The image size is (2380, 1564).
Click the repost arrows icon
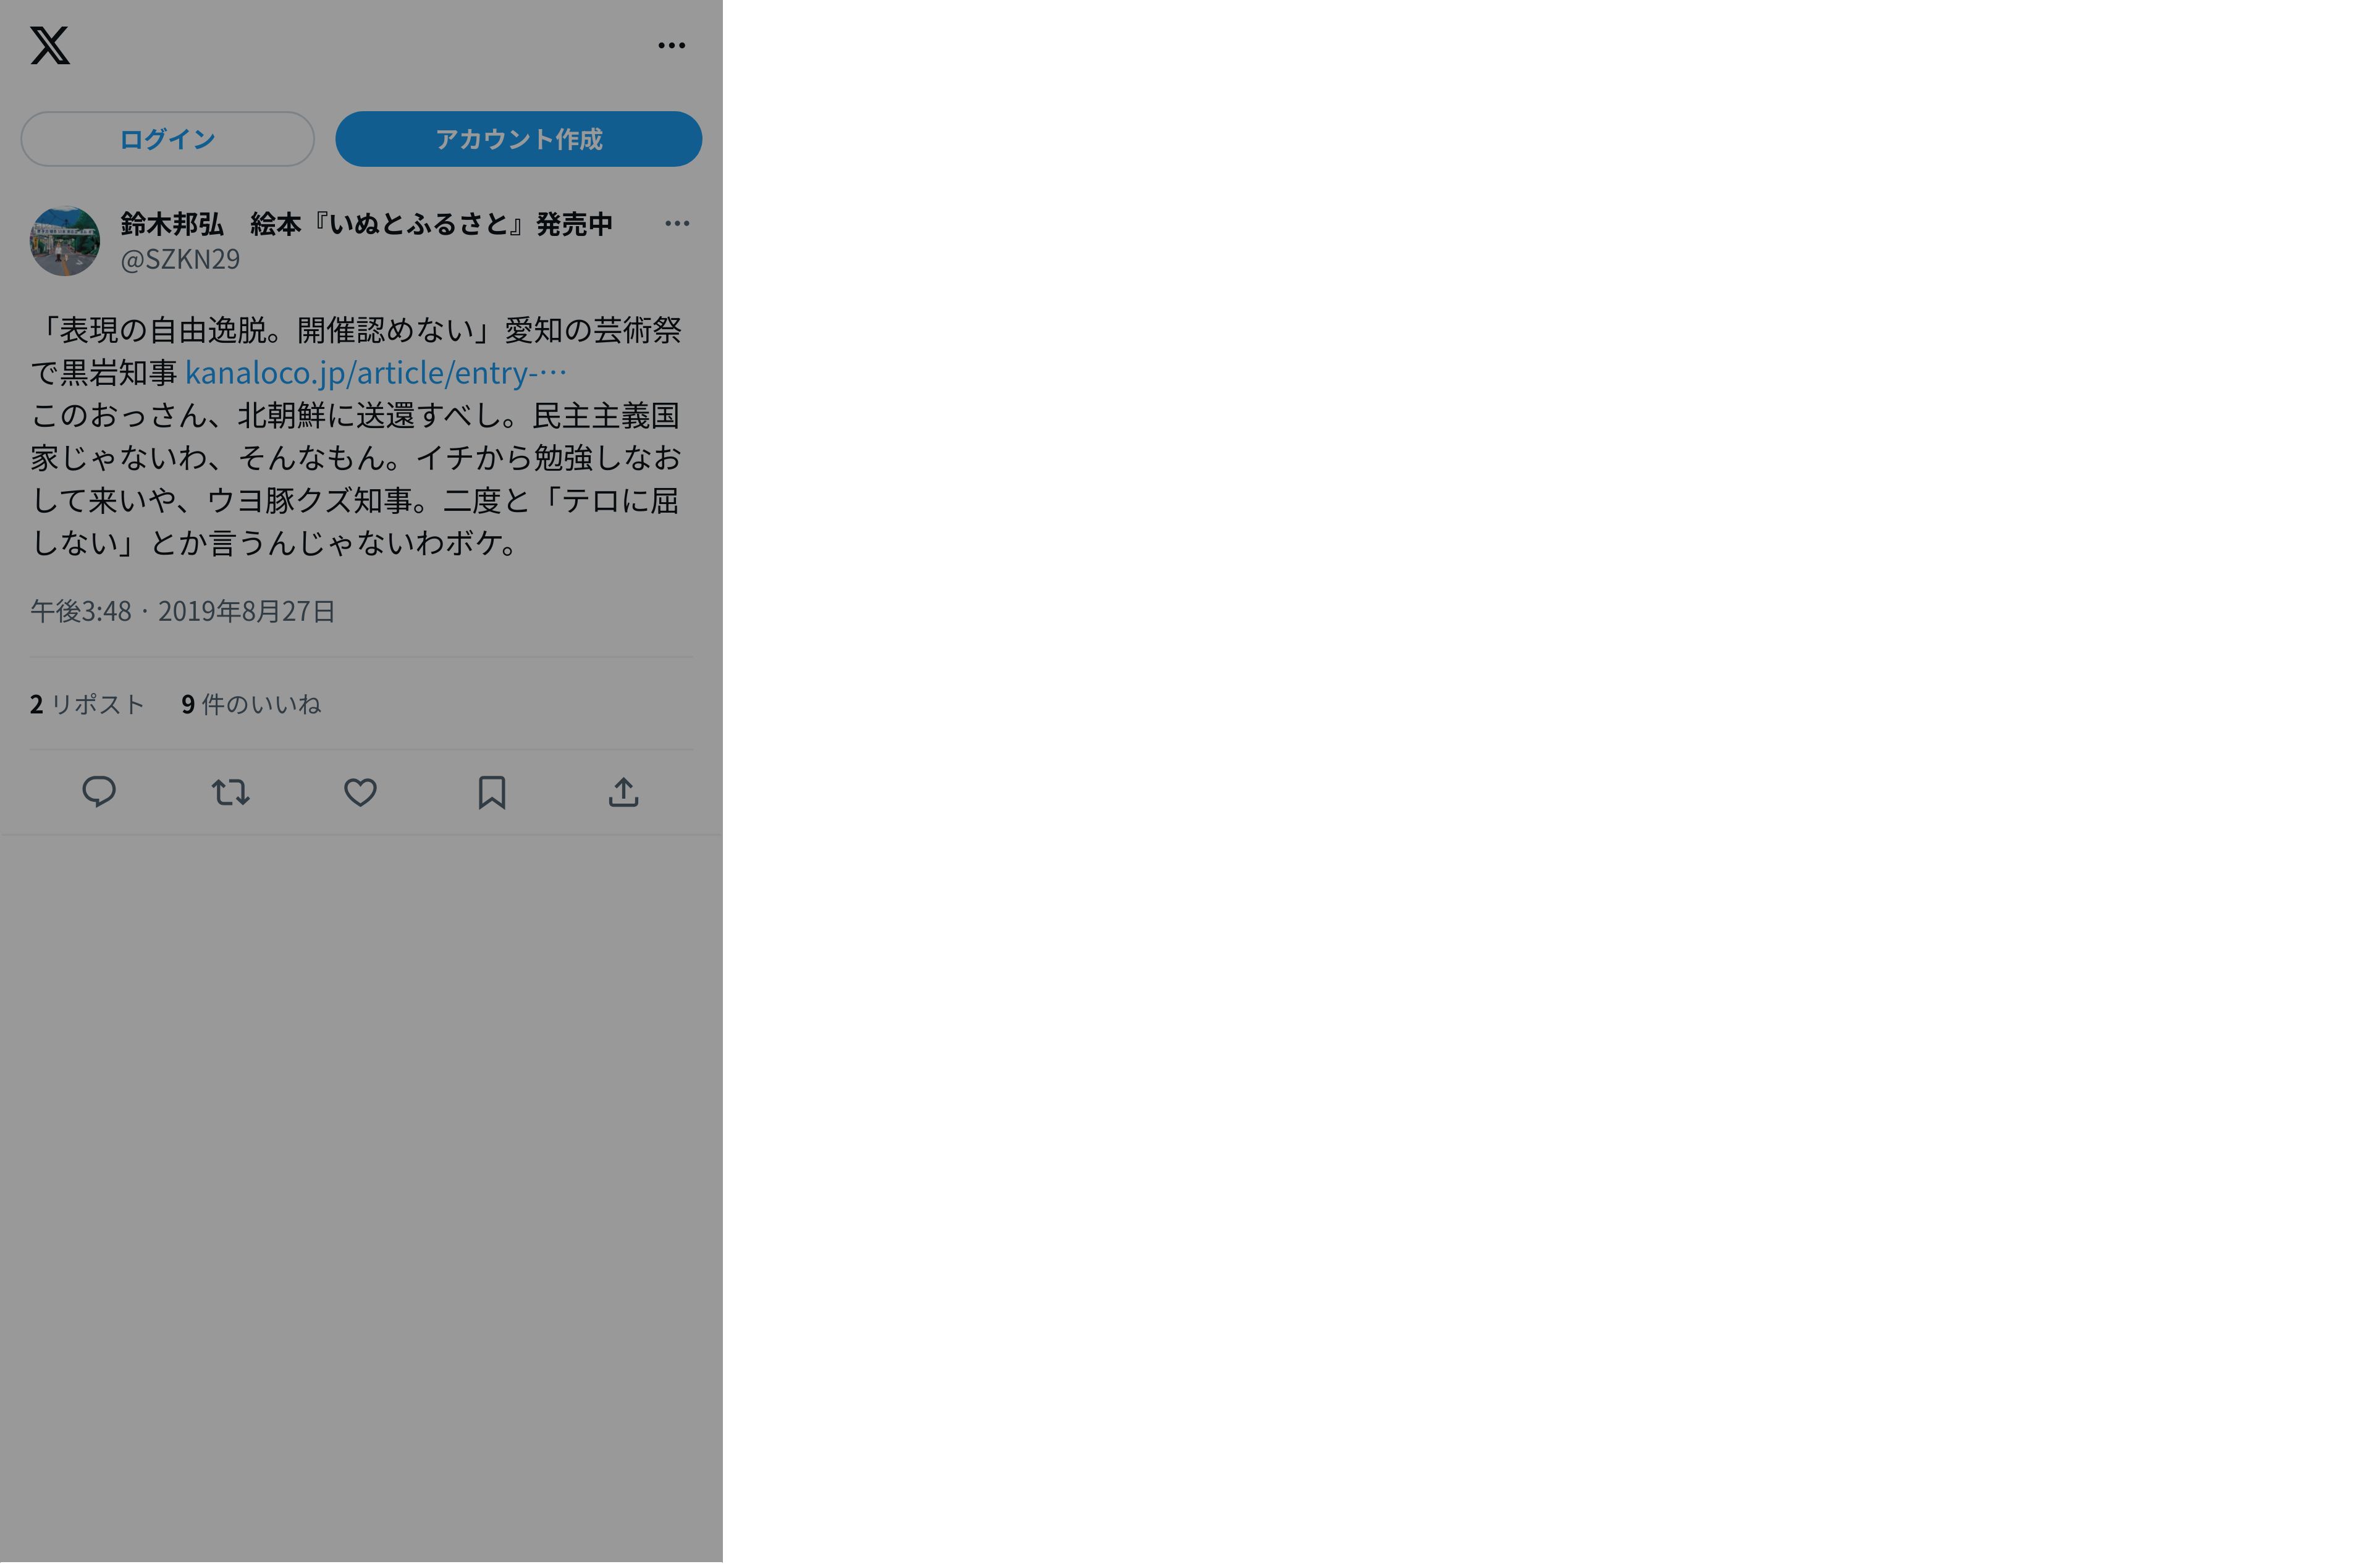[x=230, y=792]
